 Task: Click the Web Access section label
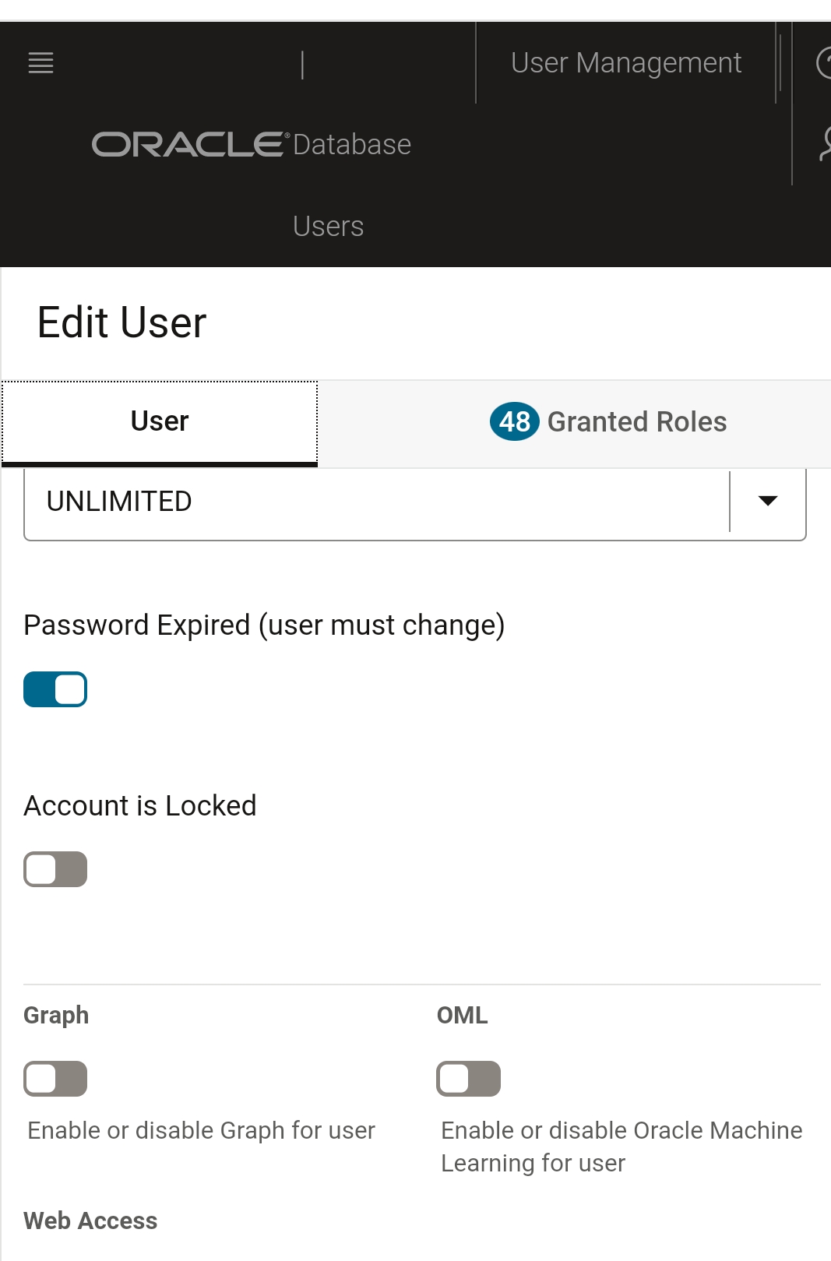pyautogui.click(x=90, y=1220)
